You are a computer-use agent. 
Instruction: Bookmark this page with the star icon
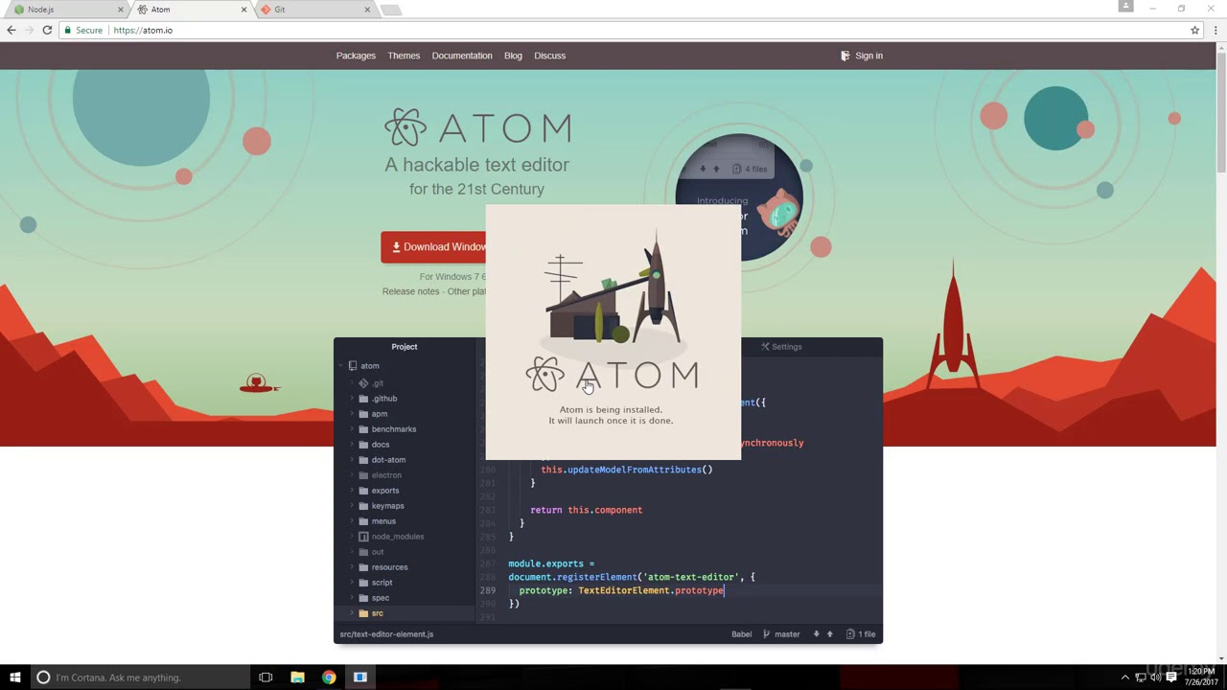click(1195, 31)
